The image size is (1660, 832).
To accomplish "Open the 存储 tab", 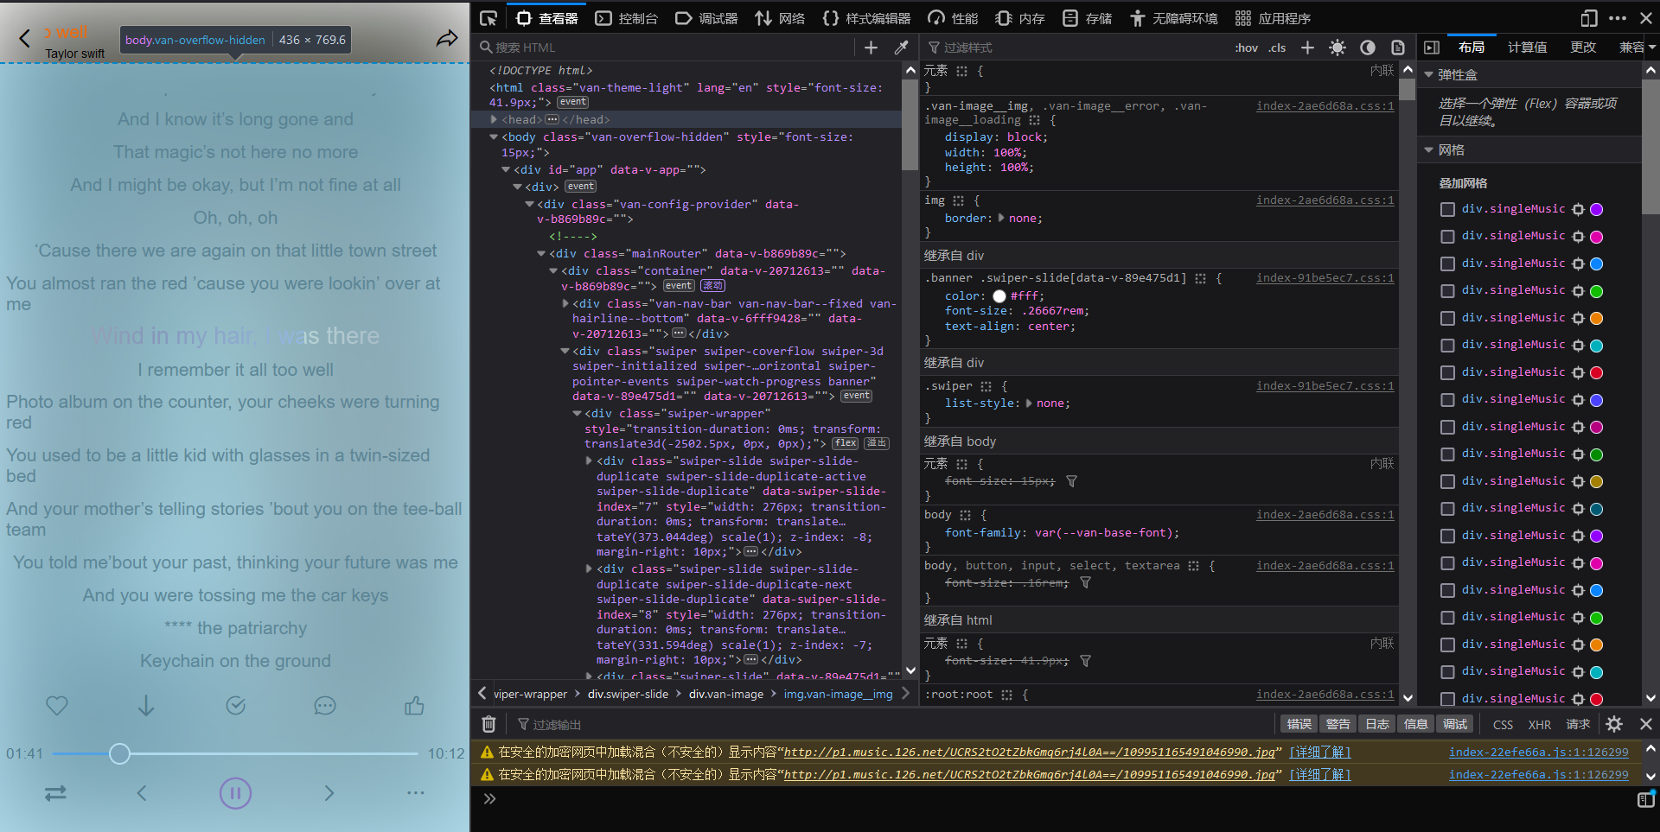I will tap(1087, 18).
